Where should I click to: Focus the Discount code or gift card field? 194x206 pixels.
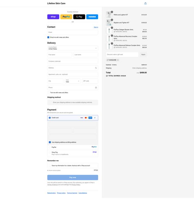[122, 55]
